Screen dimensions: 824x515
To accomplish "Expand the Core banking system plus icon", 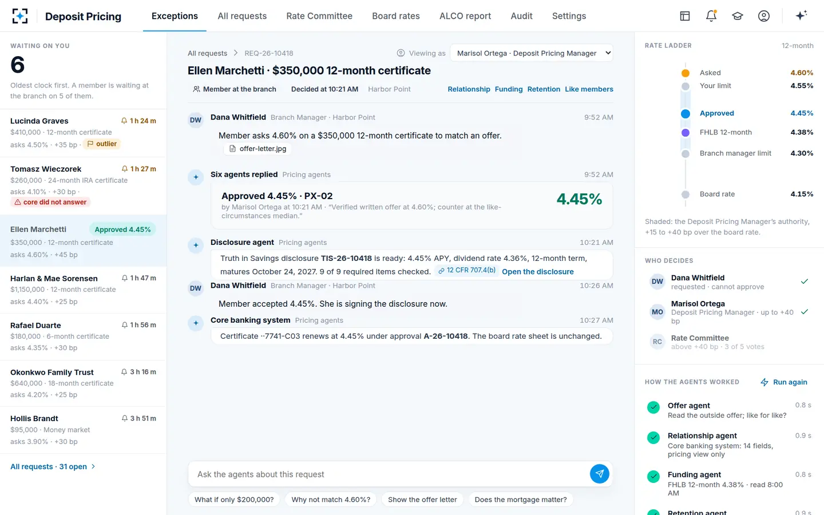I will [x=196, y=323].
